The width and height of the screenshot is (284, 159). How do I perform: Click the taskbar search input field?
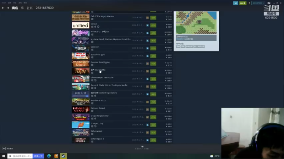[20, 156]
